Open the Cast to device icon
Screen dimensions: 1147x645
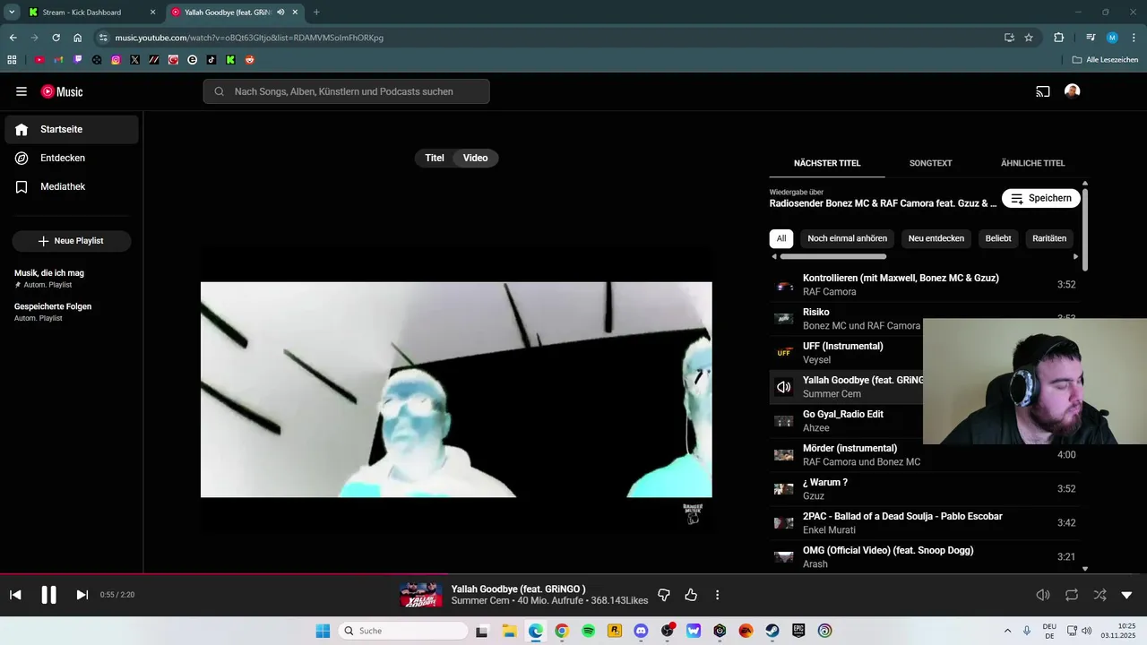click(1043, 91)
